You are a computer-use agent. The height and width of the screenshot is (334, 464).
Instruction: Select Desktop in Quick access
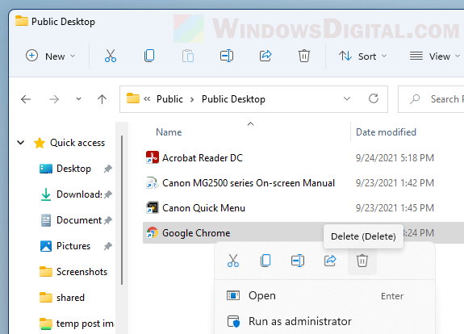(x=73, y=169)
